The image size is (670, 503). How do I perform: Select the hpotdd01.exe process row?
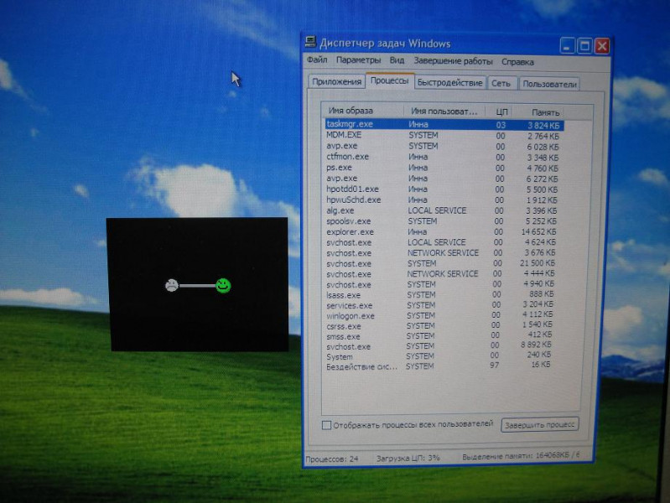tap(442, 189)
